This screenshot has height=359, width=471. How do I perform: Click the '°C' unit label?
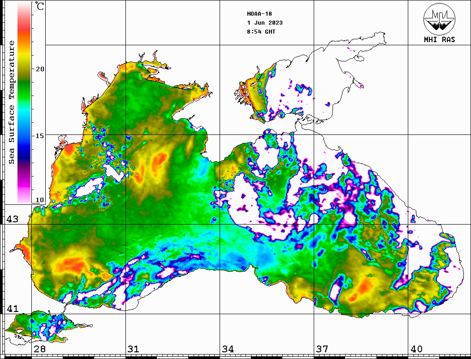point(39,6)
